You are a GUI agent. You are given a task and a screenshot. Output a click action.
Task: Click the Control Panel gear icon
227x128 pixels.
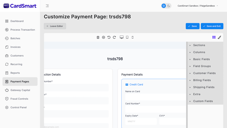click(x=7, y=107)
